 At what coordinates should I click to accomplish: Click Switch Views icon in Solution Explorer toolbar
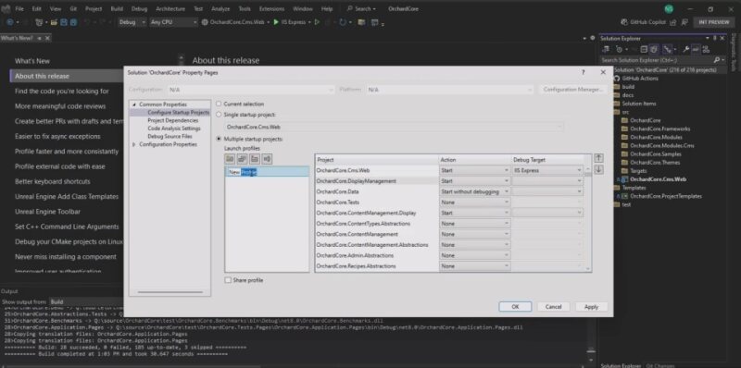(606, 49)
